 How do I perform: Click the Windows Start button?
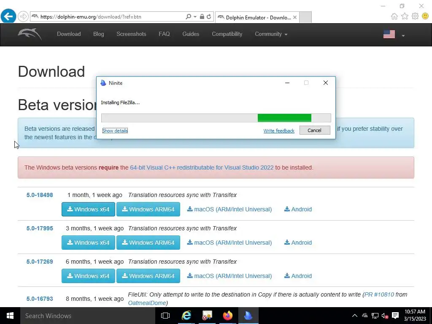coord(10,316)
